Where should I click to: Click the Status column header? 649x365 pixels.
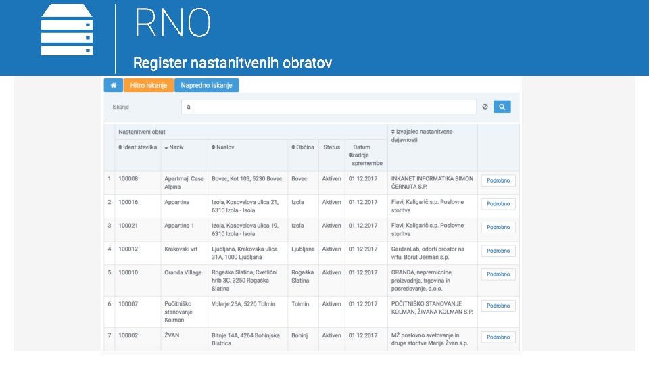pos(331,147)
